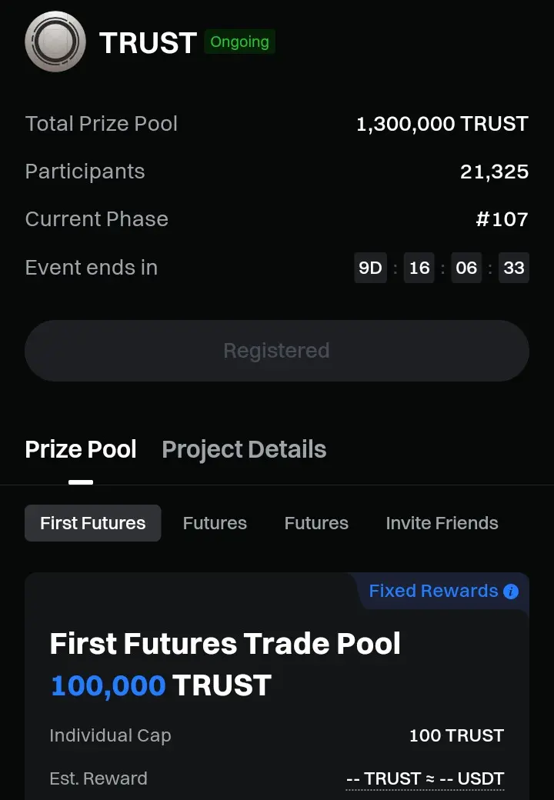
Task: Click the current phase number #107
Action: pos(502,219)
